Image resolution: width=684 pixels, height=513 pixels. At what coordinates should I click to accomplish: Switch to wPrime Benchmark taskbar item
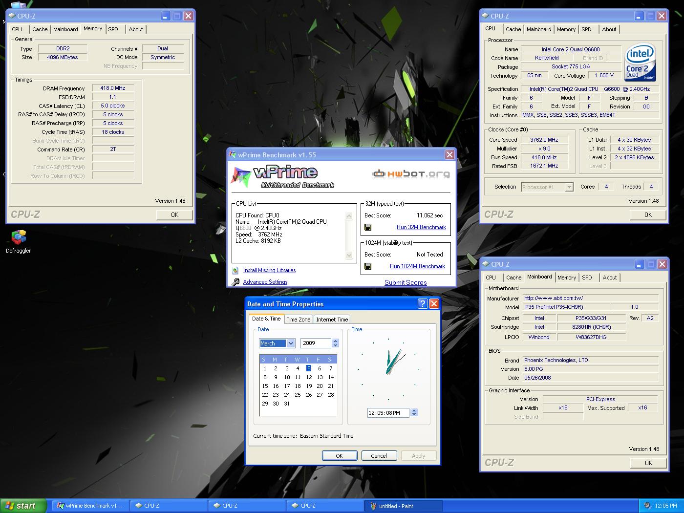pos(91,506)
